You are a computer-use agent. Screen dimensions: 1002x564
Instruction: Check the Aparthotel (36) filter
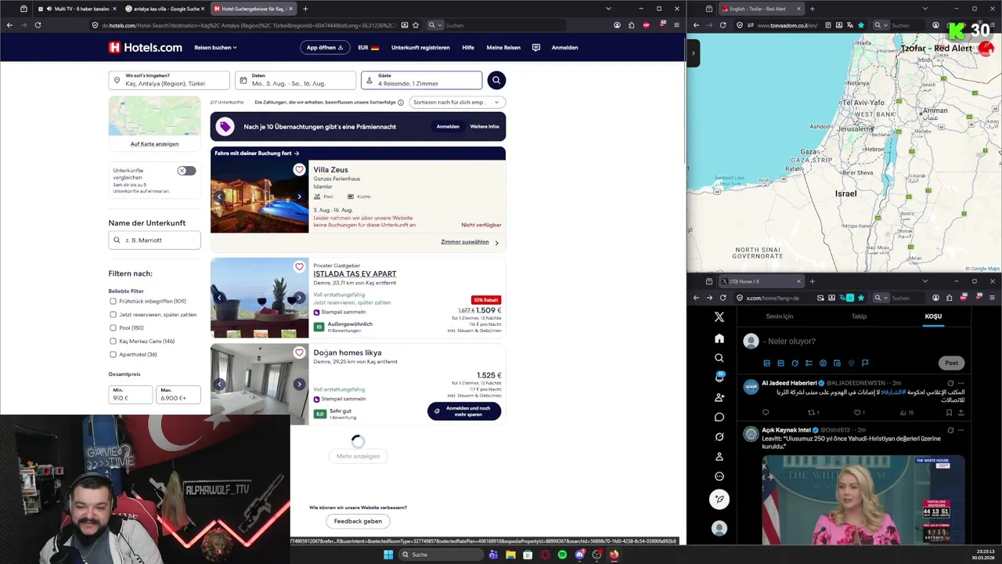(113, 355)
